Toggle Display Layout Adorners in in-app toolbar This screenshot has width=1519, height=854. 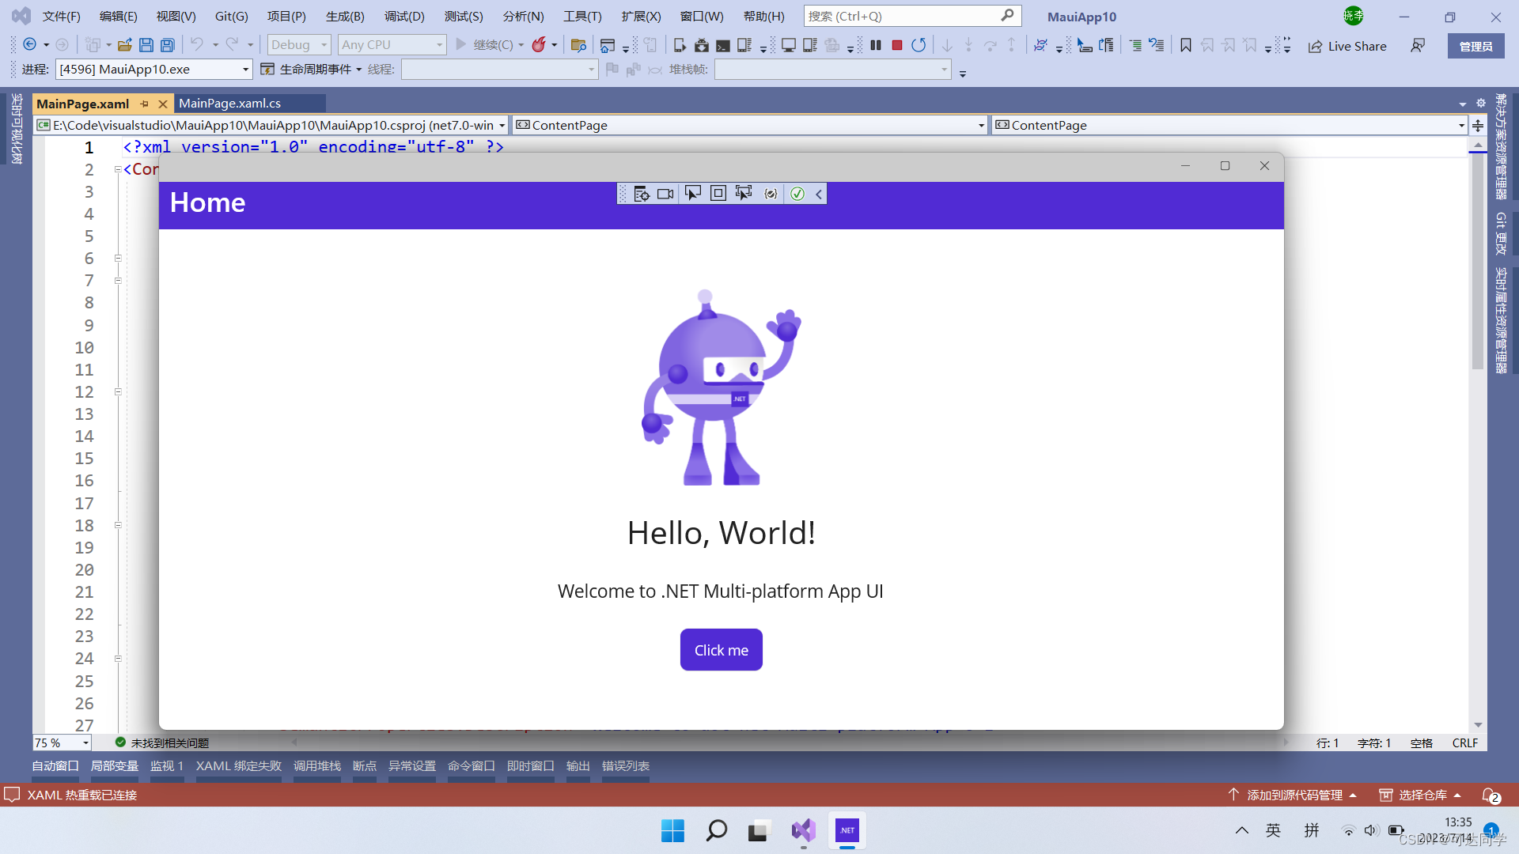tap(718, 194)
